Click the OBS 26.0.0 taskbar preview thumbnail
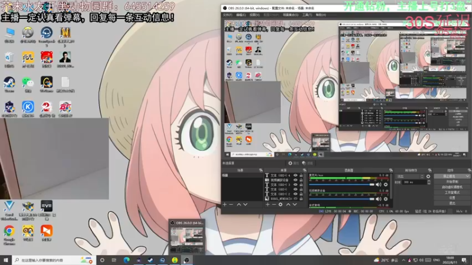472x265 pixels. point(186,237)
